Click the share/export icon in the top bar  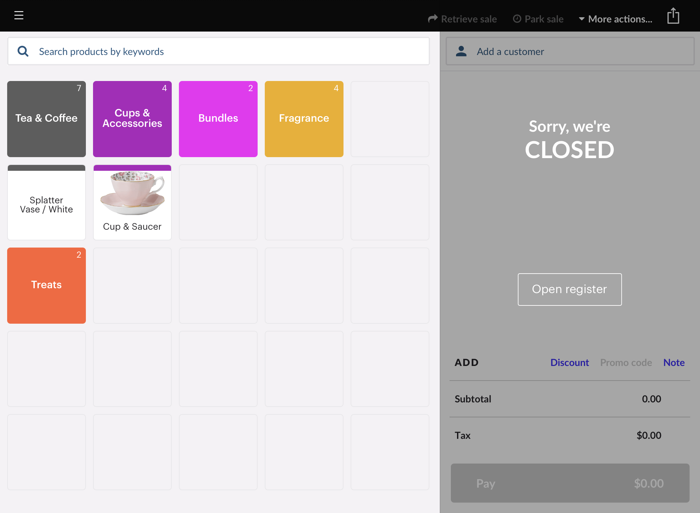coord(673,16)
